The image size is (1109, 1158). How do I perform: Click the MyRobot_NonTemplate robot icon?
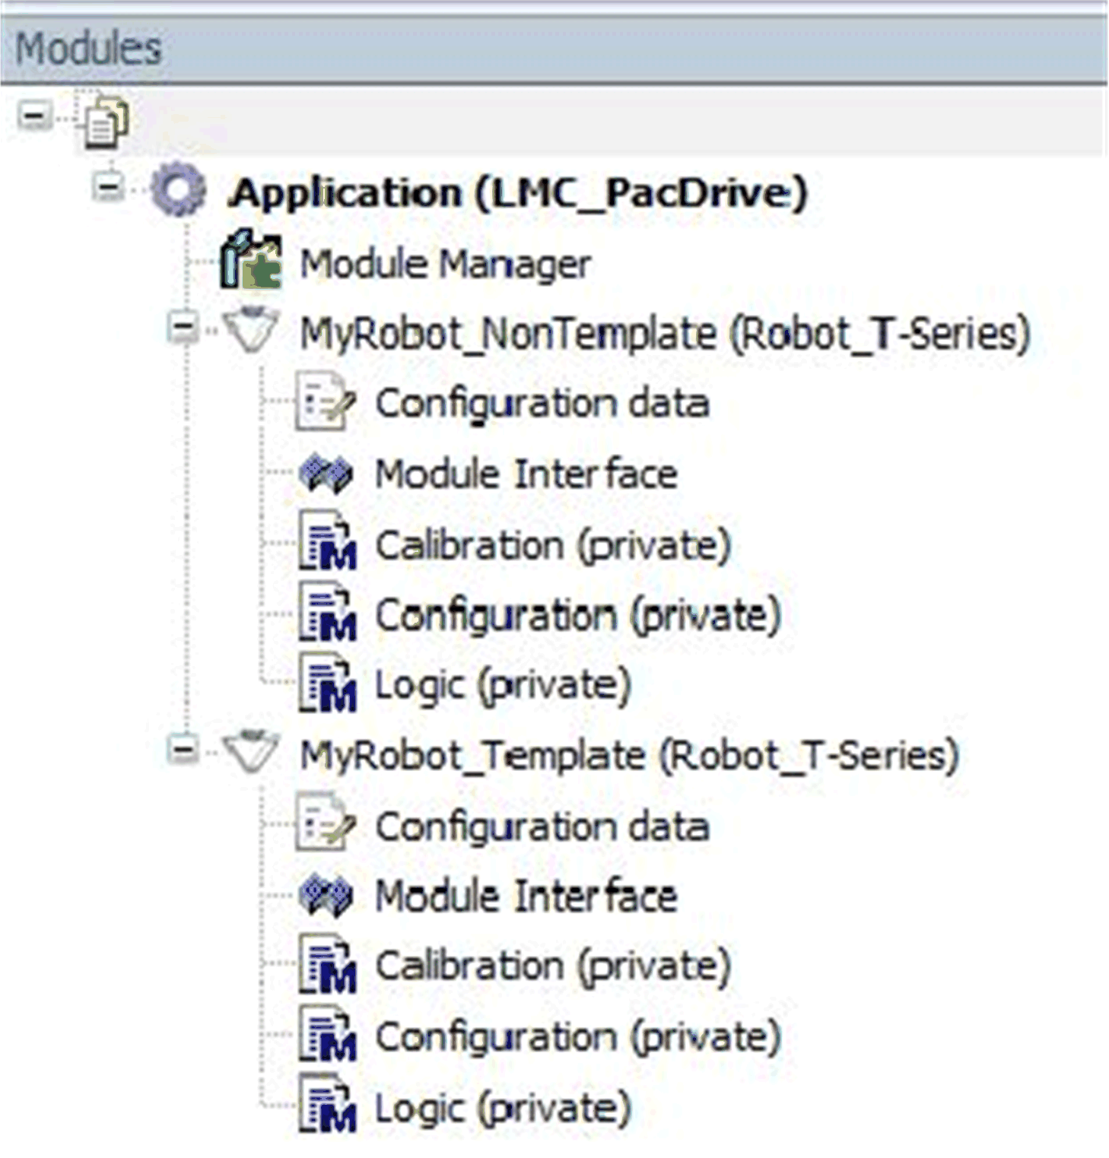[251, 330]
